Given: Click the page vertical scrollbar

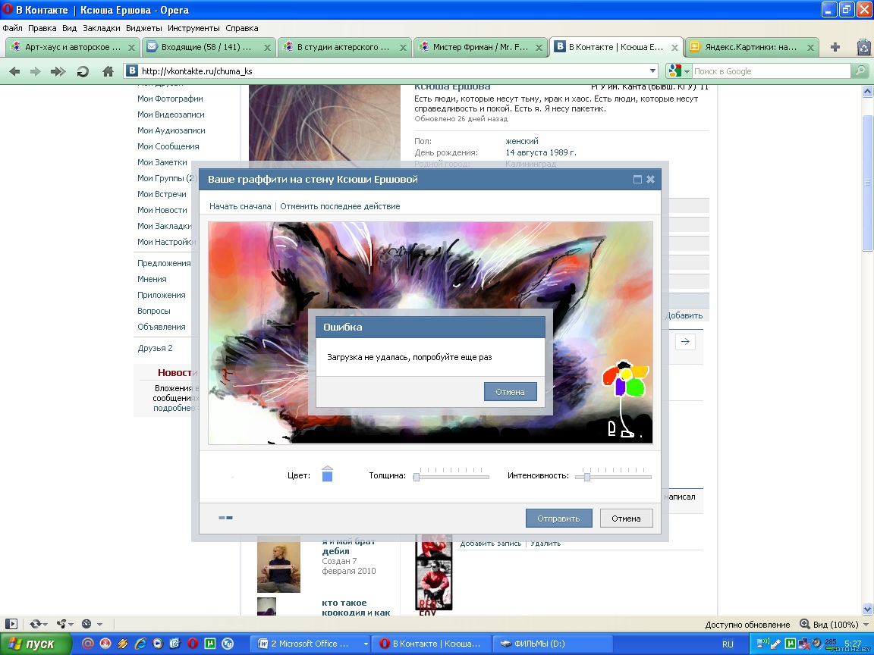Looking at the screenshot, I should [x=867, y=183].
